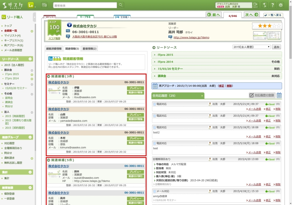
Task: Open the 全対応履歴 (29) filter dropdown
Action: click(202, 96)
